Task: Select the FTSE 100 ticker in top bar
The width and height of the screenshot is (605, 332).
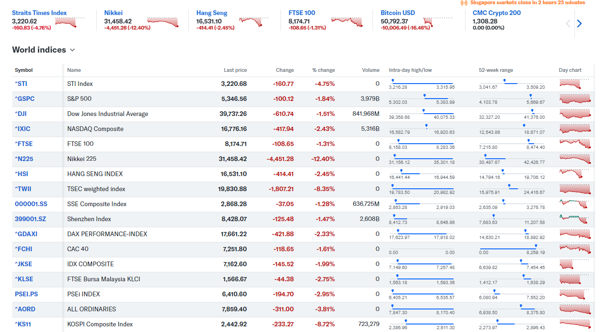Action: 302,13
